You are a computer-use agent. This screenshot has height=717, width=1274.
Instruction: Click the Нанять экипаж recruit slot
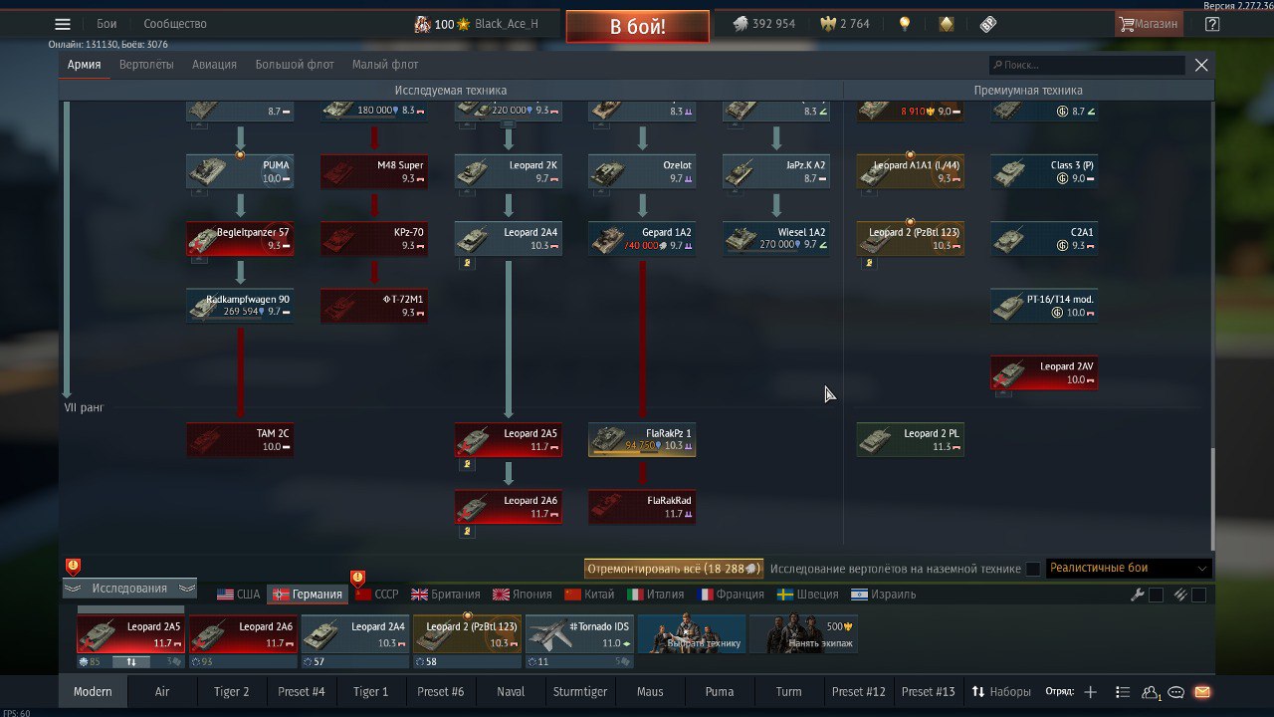pos(803,634)
